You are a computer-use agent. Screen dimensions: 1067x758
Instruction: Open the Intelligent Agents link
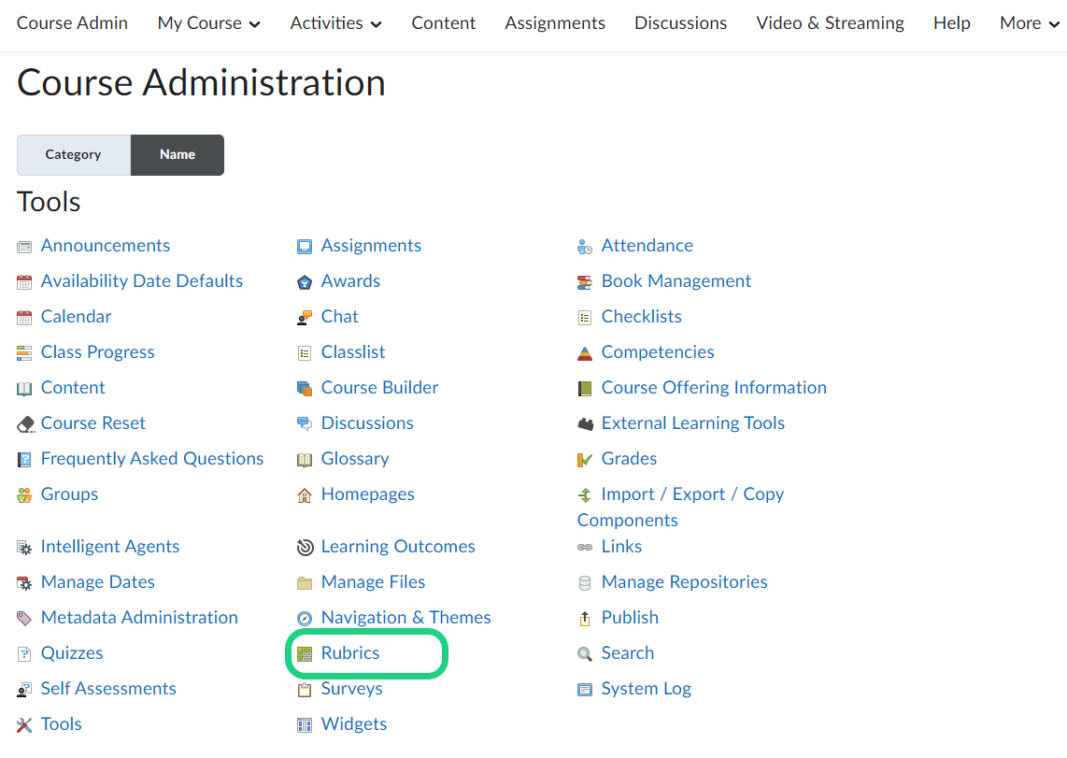(110, 547)
